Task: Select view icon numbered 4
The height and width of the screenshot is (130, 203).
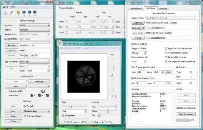Action: point(35,12)
